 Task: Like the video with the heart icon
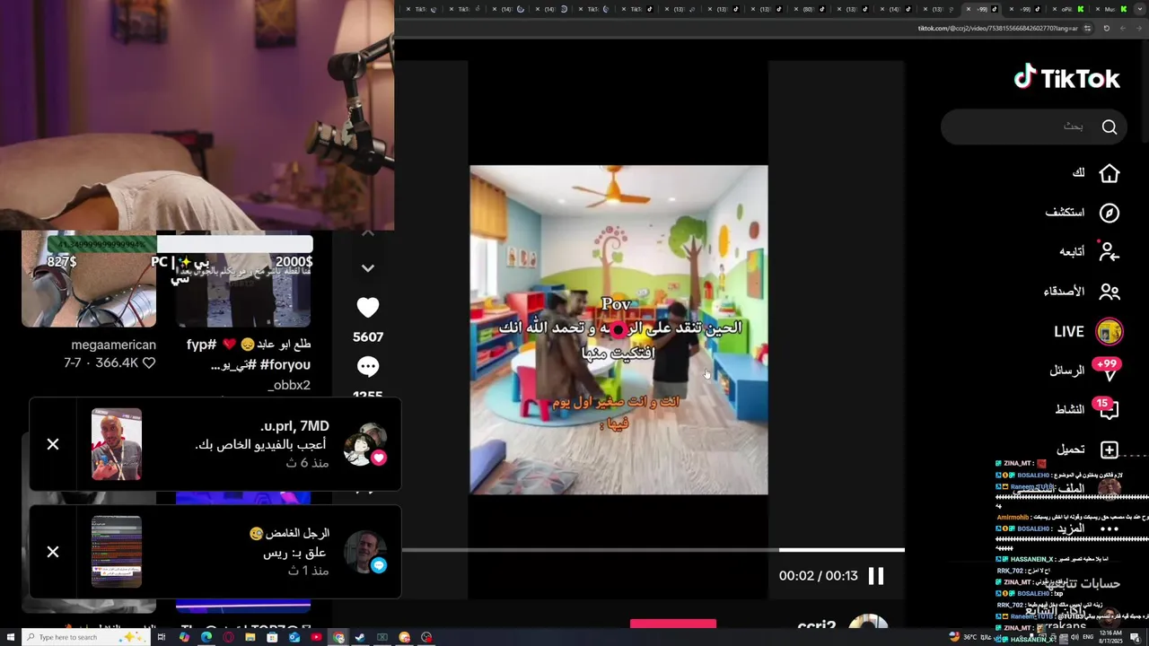tap(368, 308)
